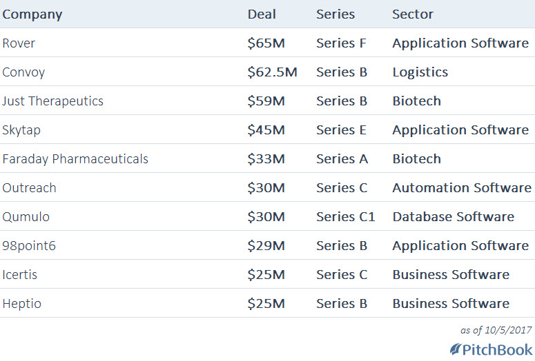Click the Icertis company name
Screen dimensions: 535x361
coord(20,275)
